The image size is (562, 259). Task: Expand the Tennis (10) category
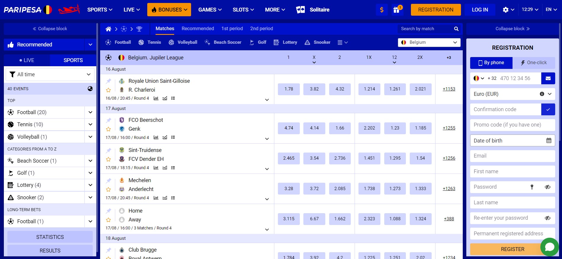click(90, 124)
